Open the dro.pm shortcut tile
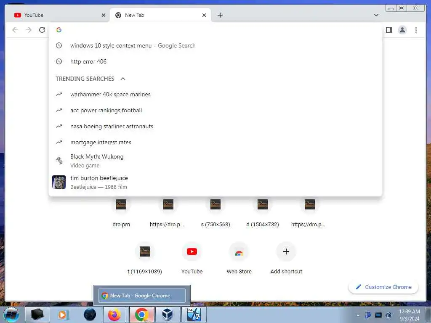Image resolution: width=431 pixels, height=323 pixels. click(x=121, y=213)
